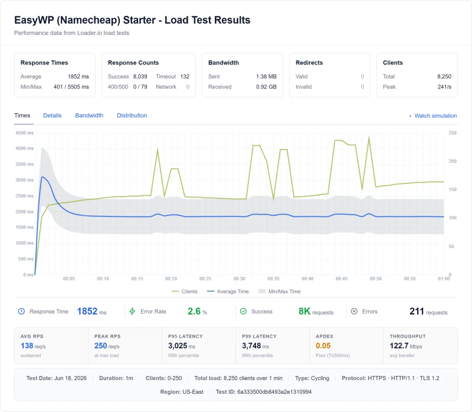Click the P99 latency 3,748 ms value
This screenshot has width=472, height=412.
tap(255, 346)
